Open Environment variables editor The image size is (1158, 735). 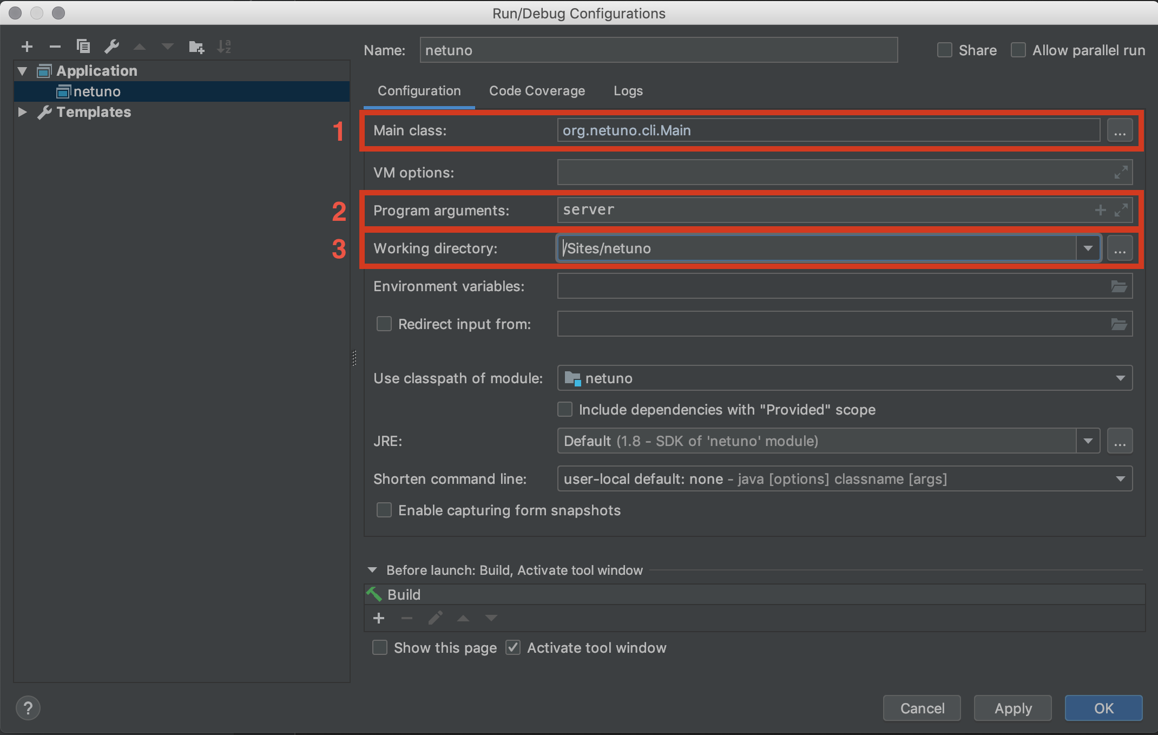pos(1118,286)
